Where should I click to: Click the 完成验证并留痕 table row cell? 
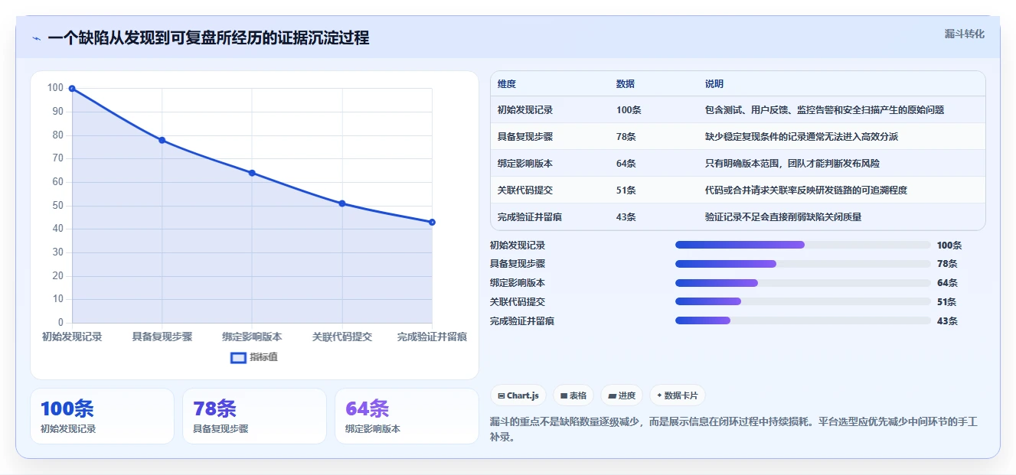click(530, 217)
